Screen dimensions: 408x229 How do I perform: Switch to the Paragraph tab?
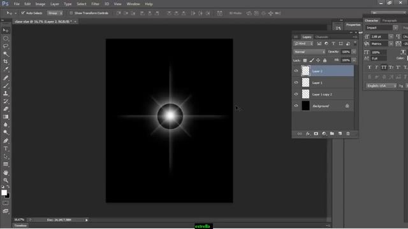pos(390,20)
